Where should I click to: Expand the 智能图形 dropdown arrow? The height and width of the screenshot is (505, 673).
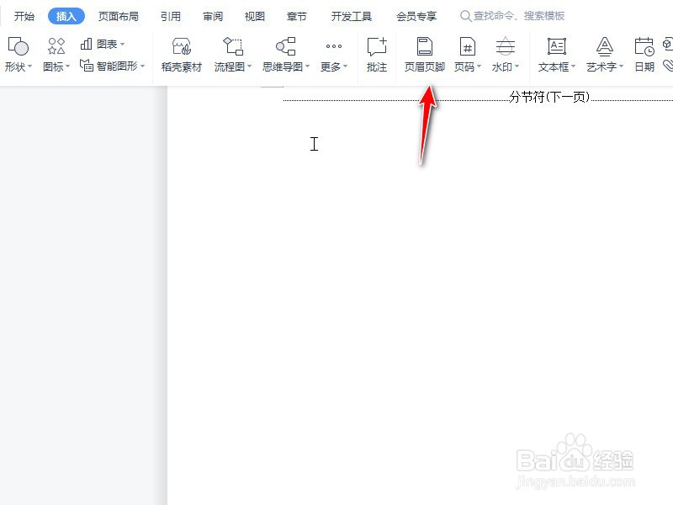point(142,66)
